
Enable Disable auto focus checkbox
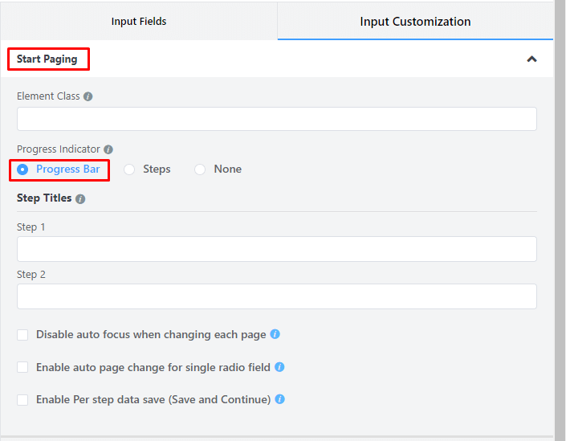(22, 335)
